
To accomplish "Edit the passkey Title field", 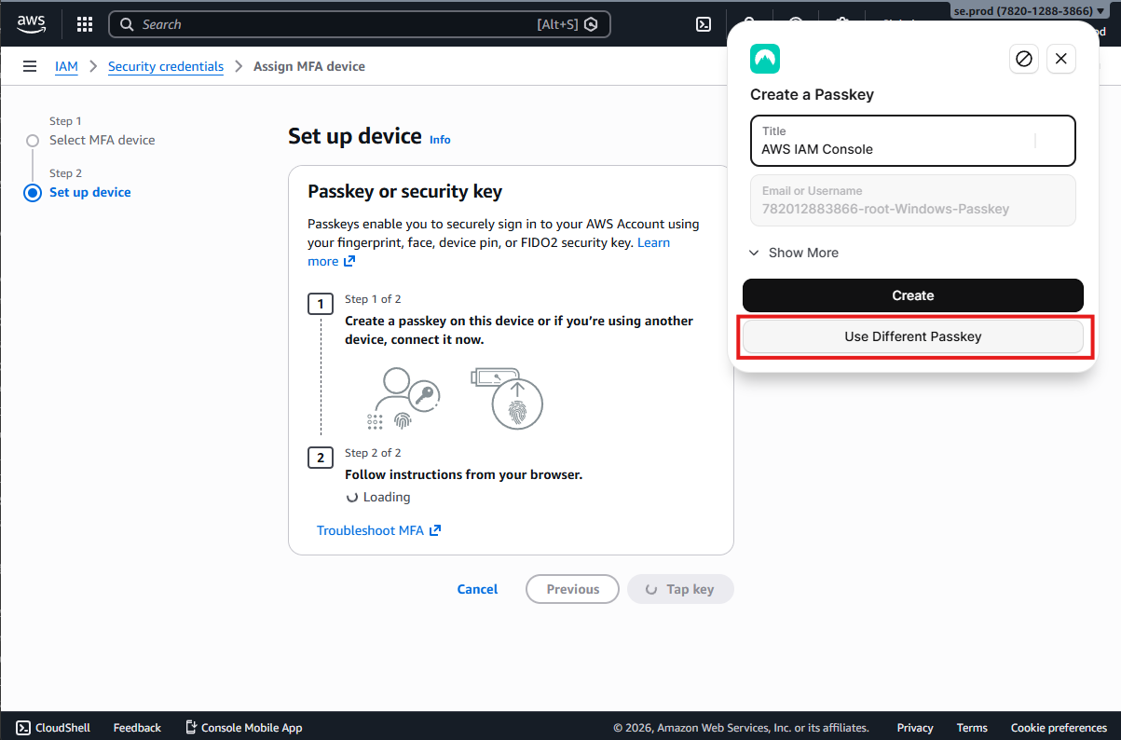I will pos(913,141).
